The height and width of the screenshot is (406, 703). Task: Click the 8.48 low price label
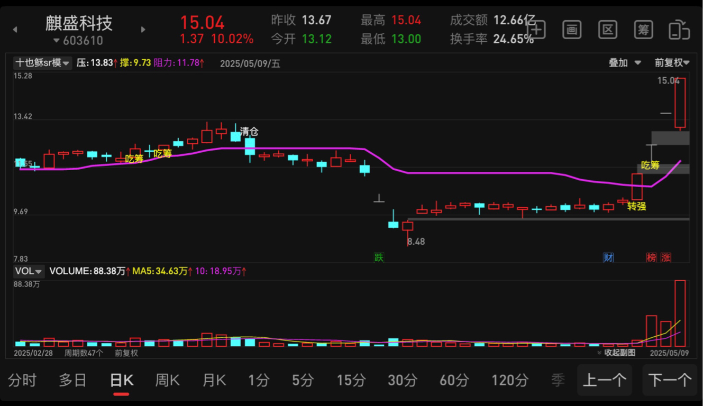click(x=416, y=242)
